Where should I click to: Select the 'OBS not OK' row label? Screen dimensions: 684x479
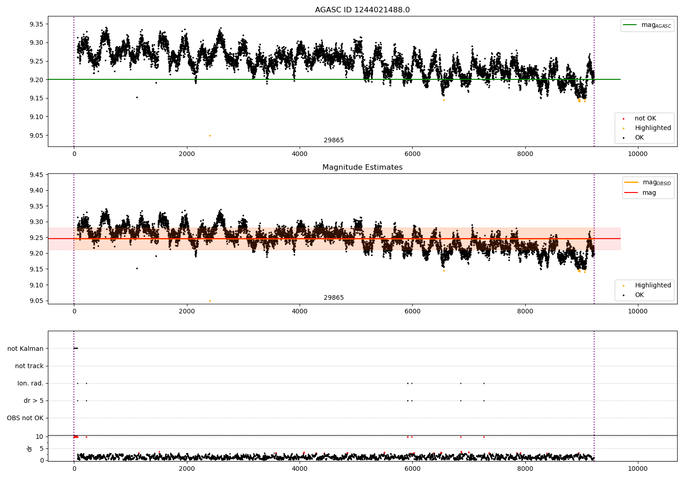tap(25, 418)
